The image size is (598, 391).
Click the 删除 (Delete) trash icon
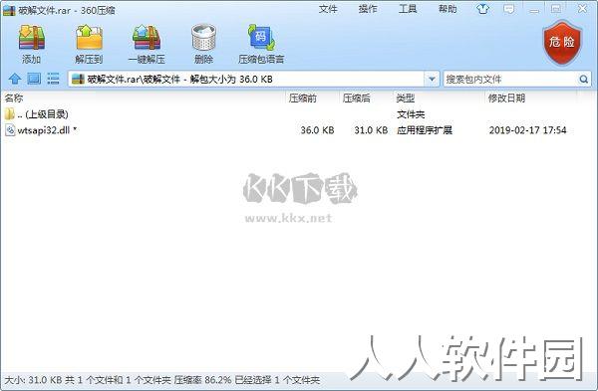tap(203, 38)
